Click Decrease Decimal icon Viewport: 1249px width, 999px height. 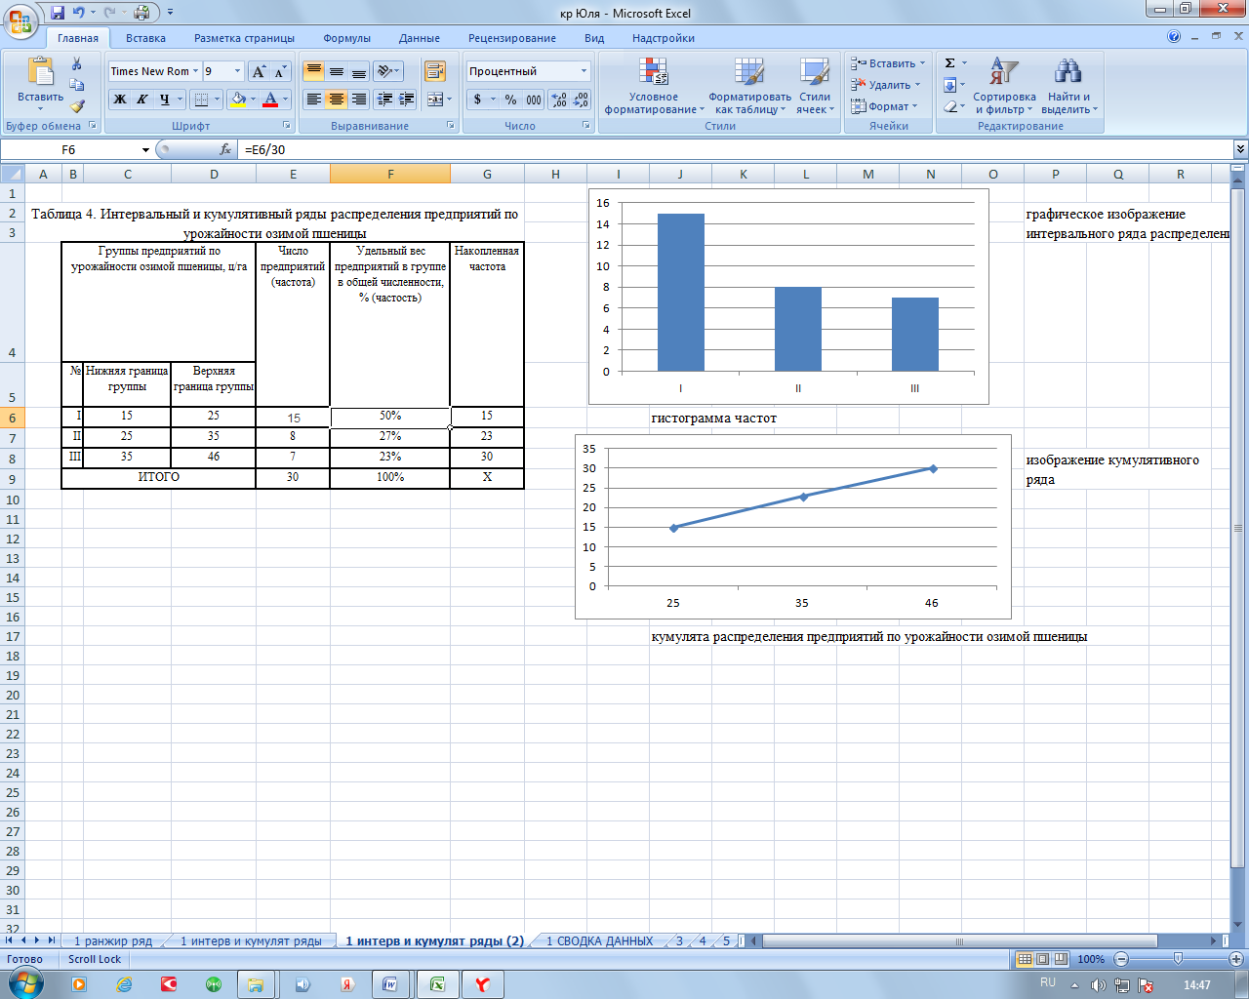(x=581, y=100)
